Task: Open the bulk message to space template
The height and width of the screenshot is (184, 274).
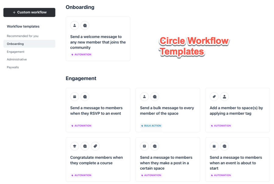Action: click(x=167, y=111)
